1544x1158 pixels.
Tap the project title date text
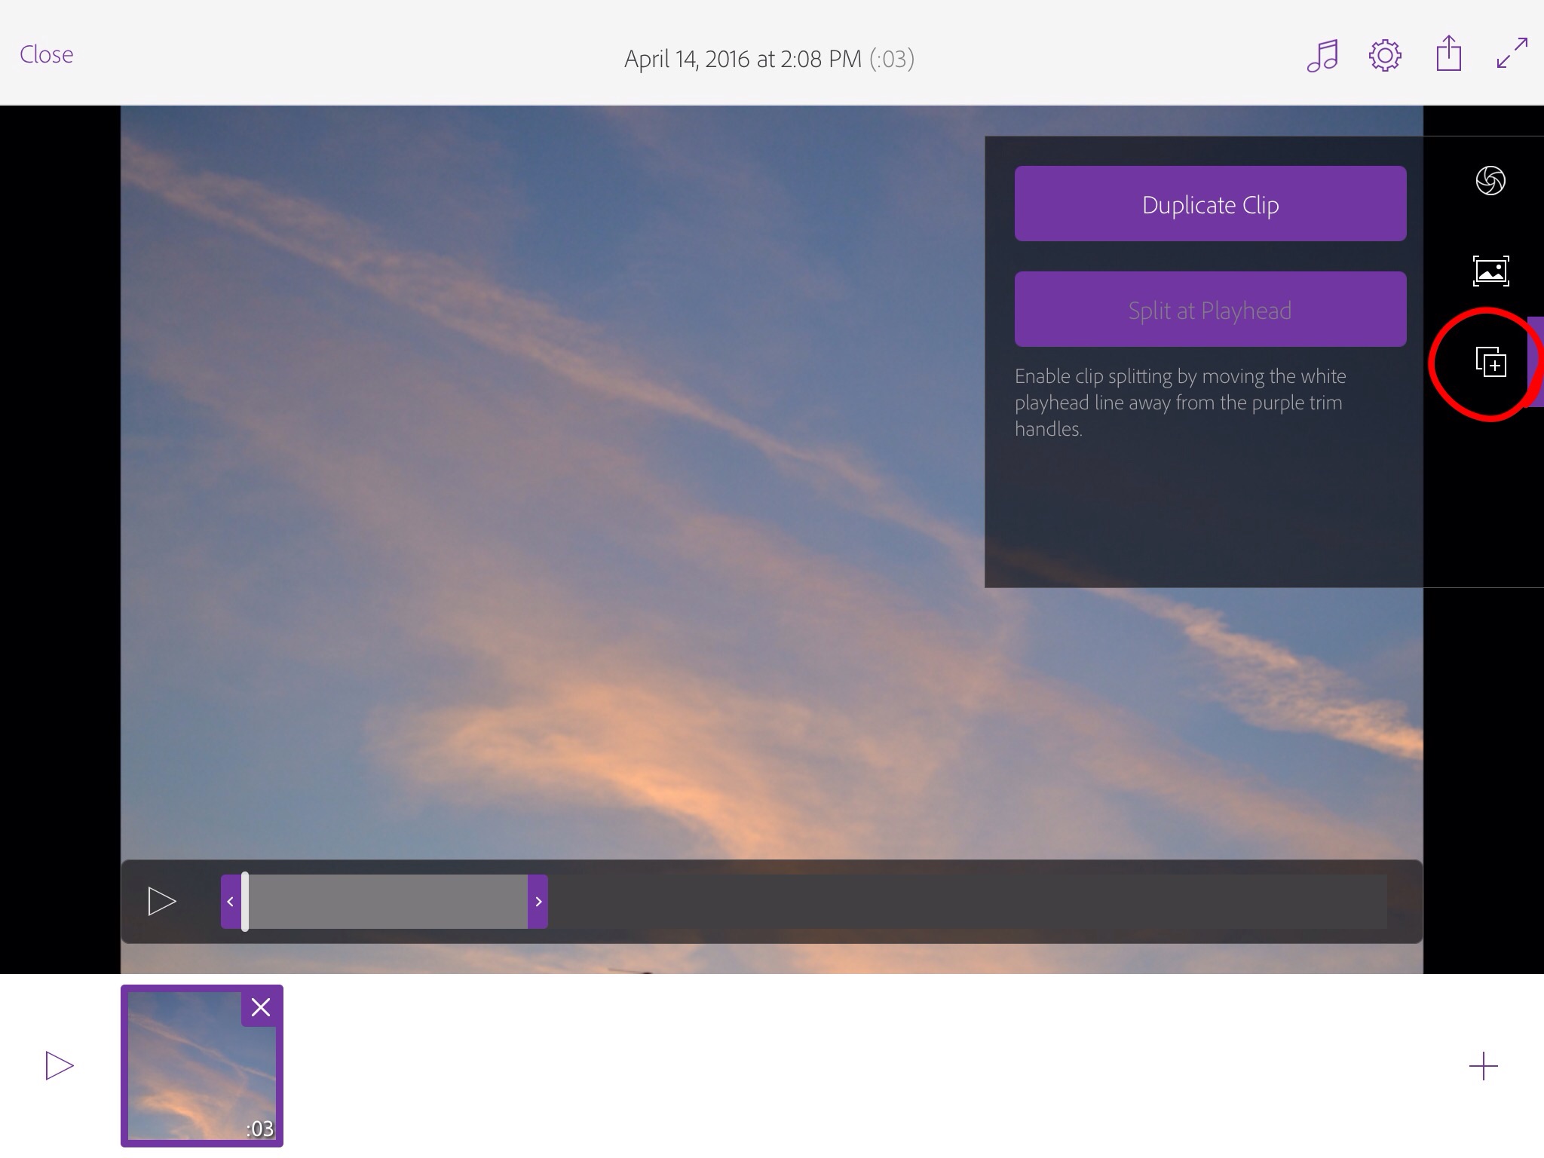743,59
